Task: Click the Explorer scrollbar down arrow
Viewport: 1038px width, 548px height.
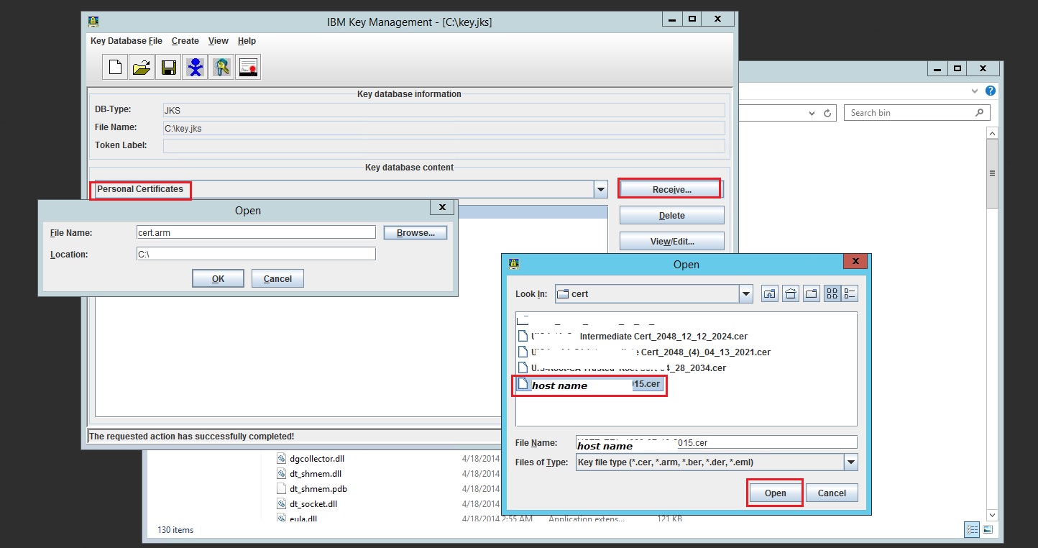Action: coord(992,515)
